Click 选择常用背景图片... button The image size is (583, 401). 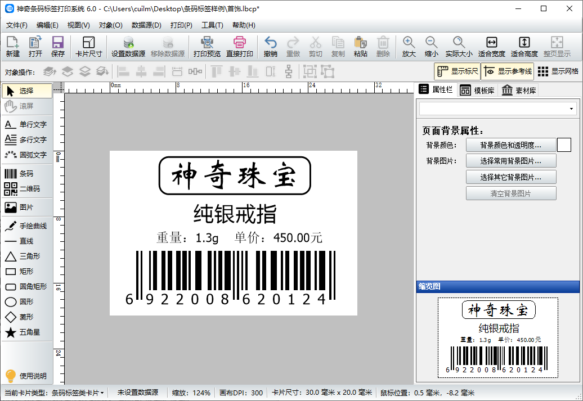coord(511,161)
